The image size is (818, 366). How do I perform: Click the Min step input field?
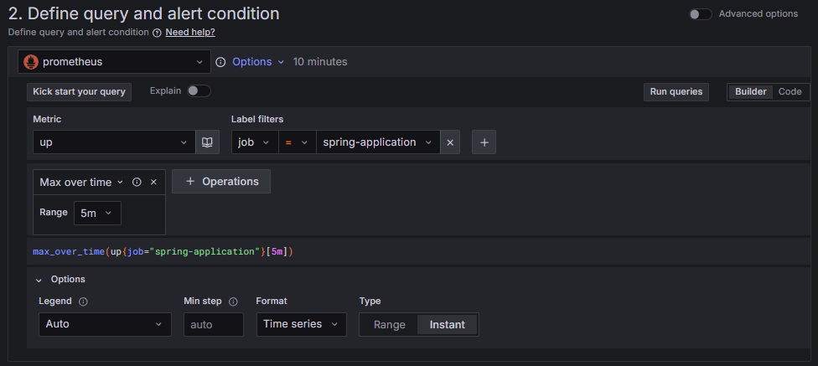pos(213,324)
